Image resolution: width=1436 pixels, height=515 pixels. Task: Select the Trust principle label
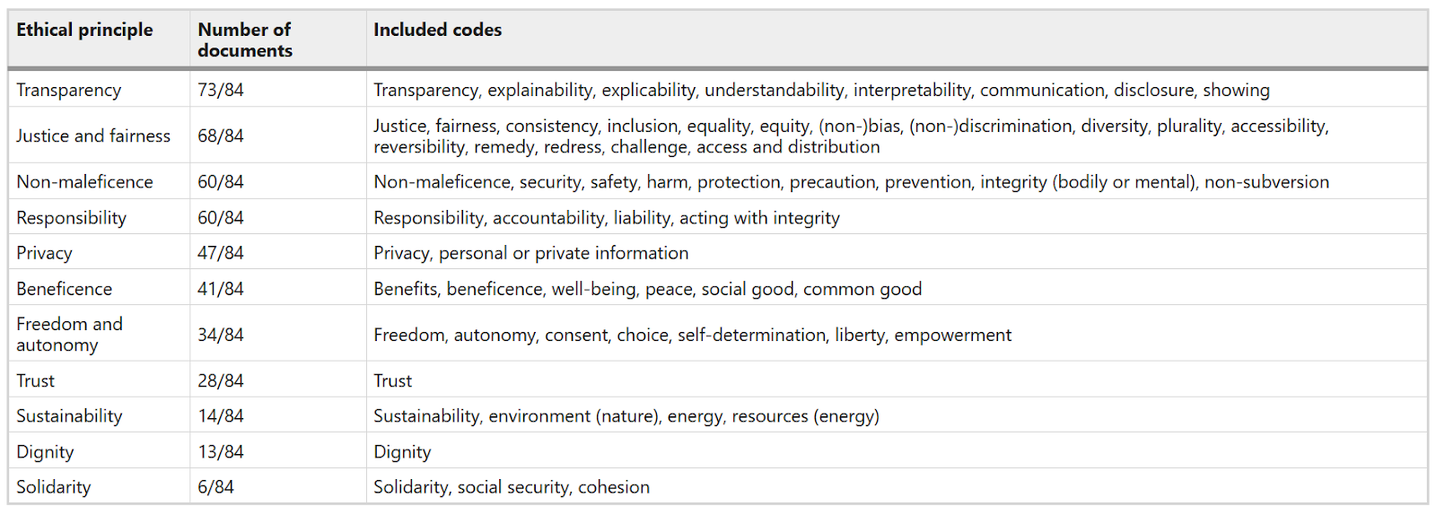click(35, 380)
